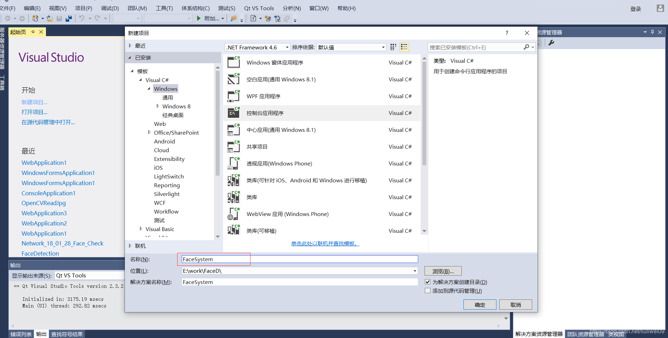The height and width of the screenshot is (338, 668).
Task: Open the 工具(T) menu
Action: click(x=164, y=8)
